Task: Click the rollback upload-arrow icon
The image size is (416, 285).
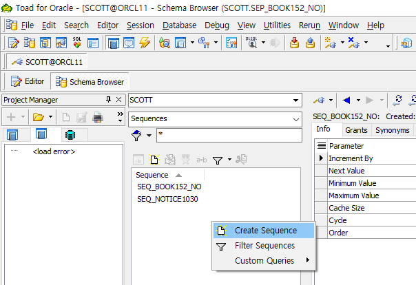Action: click(310, 43)
